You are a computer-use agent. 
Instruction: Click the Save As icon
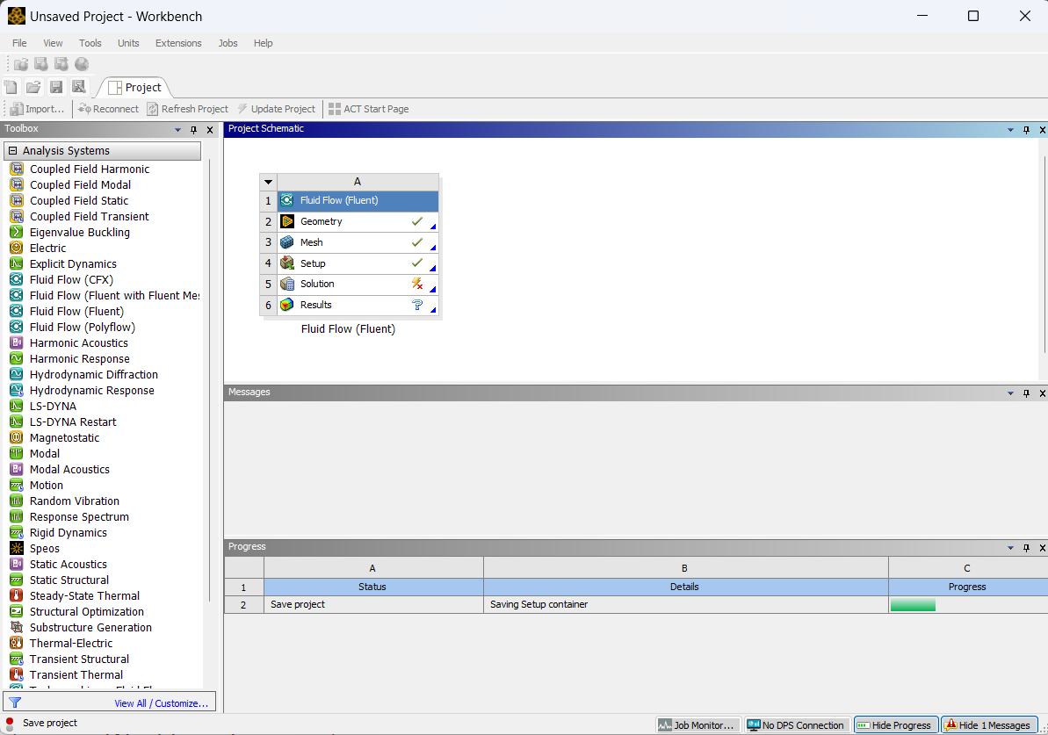pyautogui.click(x=79, y=87)
